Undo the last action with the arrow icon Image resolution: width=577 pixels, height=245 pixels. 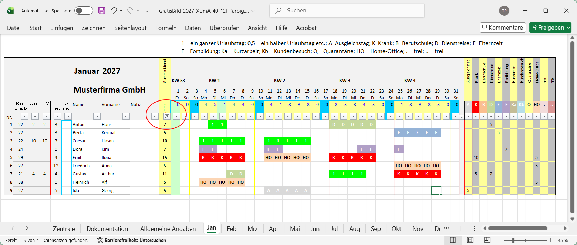point(113,11)
